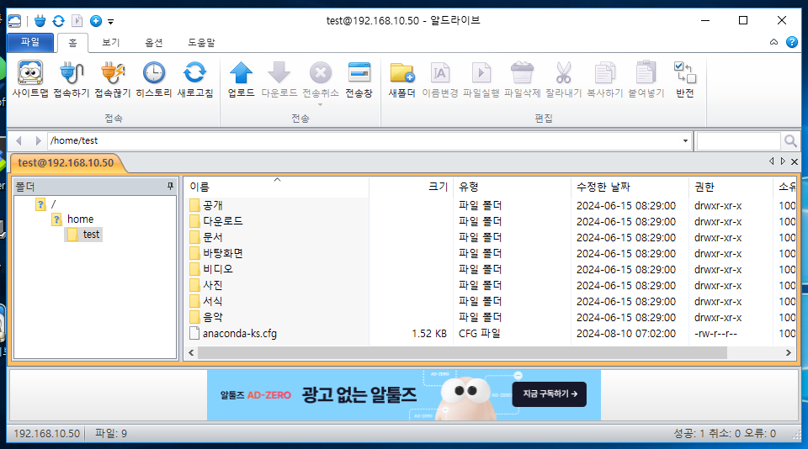Select the 바탕화면 folder row
Screen dimensions: 808x449
click(x=492, y=253)
